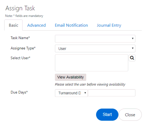Open the Turnaround Days dropdown

pyautogui.click(x=71, y=93)
